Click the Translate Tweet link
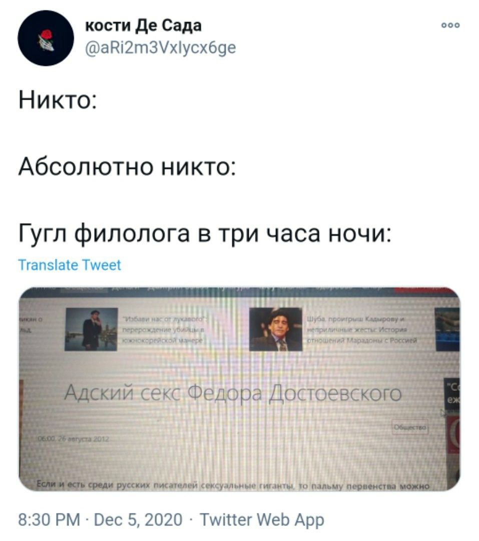 click(69, 265)
